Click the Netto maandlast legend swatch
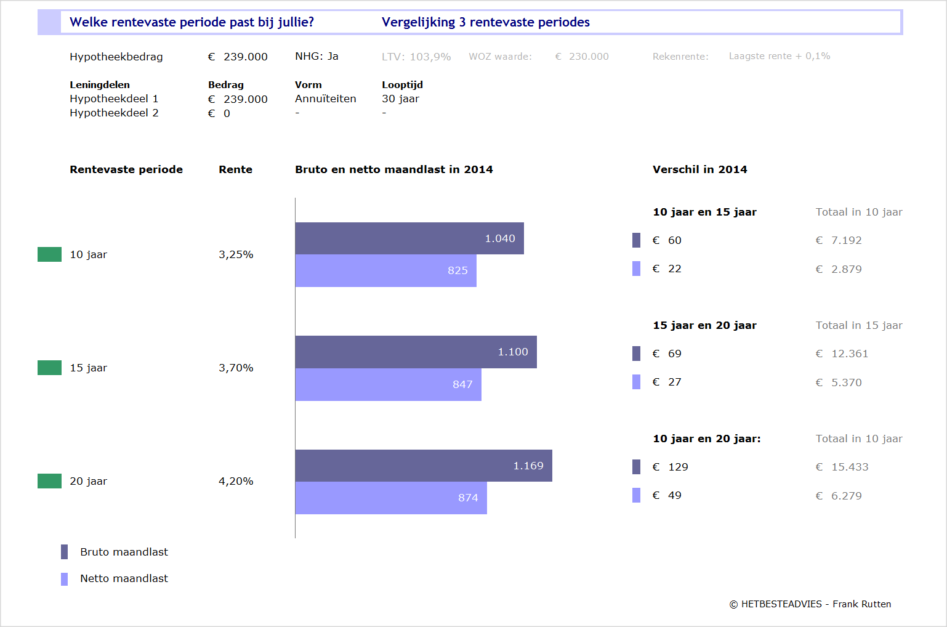 pos(64,579)
